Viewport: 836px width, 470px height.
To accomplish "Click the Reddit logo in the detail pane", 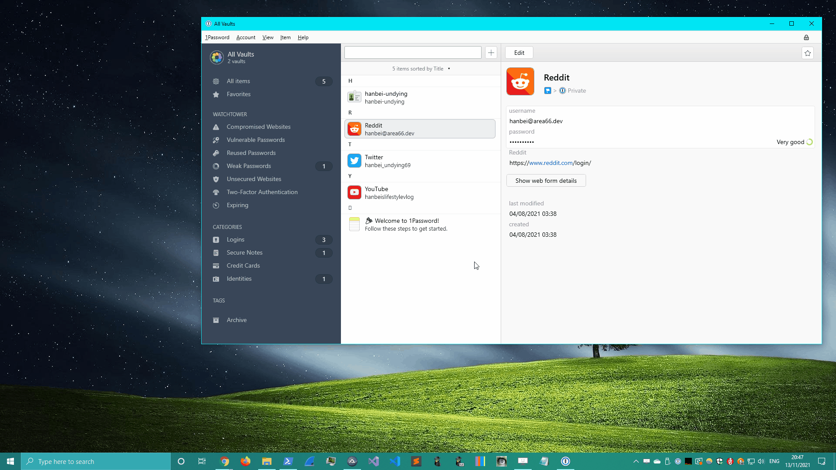I will tap(520, 81).
